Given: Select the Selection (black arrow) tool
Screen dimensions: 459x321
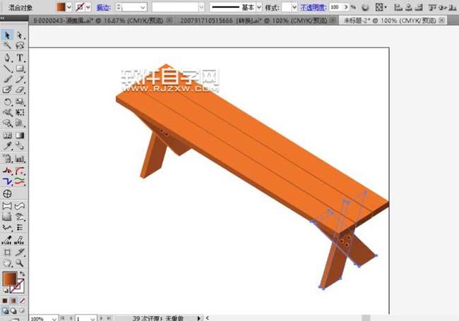Looking at the screenshot, I should (7, 35).
